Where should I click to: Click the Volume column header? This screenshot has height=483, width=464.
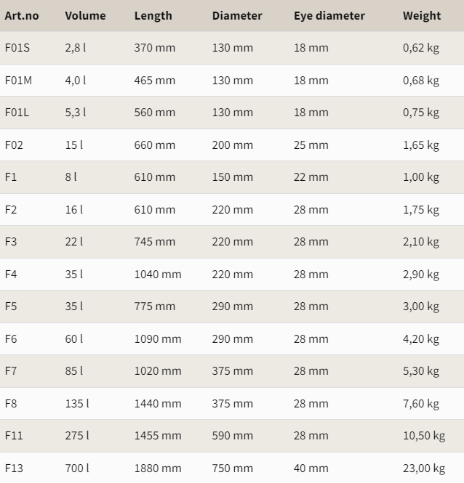(x=85, y=15)
